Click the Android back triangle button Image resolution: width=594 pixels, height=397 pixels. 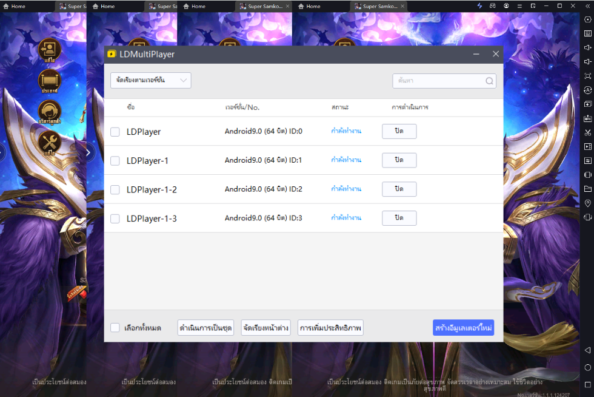(587, 350)
